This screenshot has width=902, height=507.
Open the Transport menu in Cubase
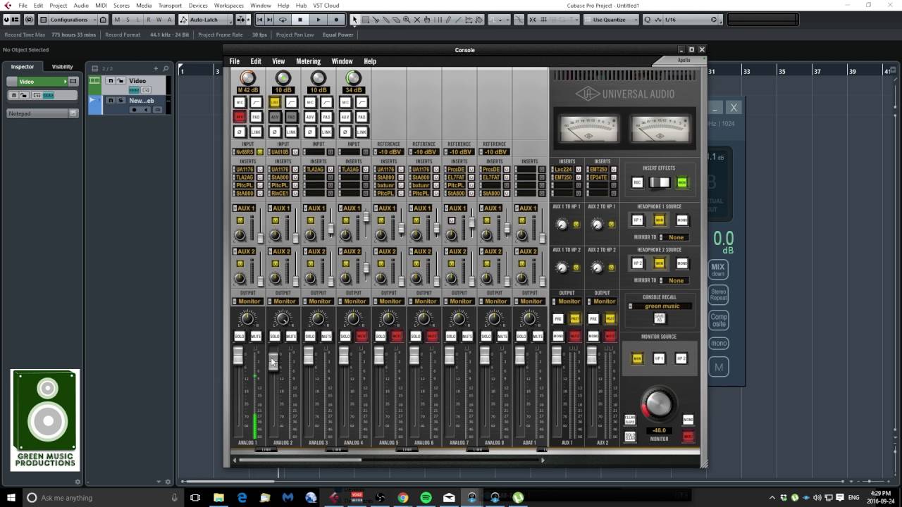click(170, 5)
